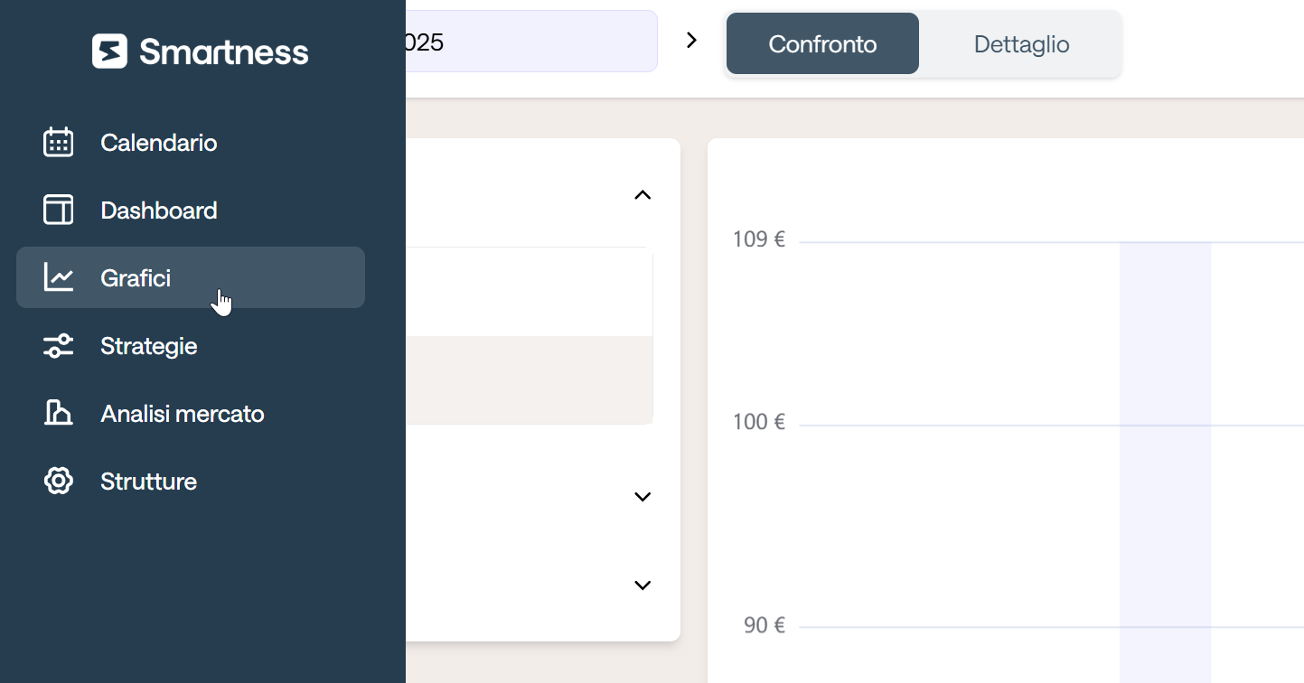Switch to the Dettaglio view

(x=1021, y=43)
